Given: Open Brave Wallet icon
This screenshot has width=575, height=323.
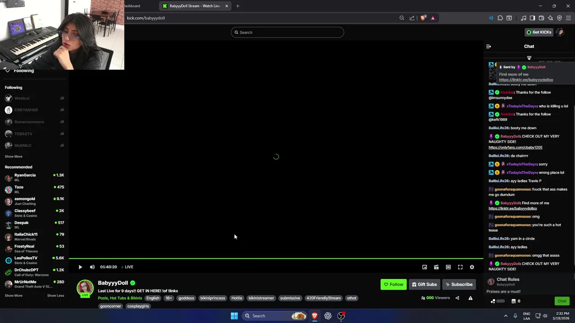Looking at the screenshot, I should (x=541, y=18).
